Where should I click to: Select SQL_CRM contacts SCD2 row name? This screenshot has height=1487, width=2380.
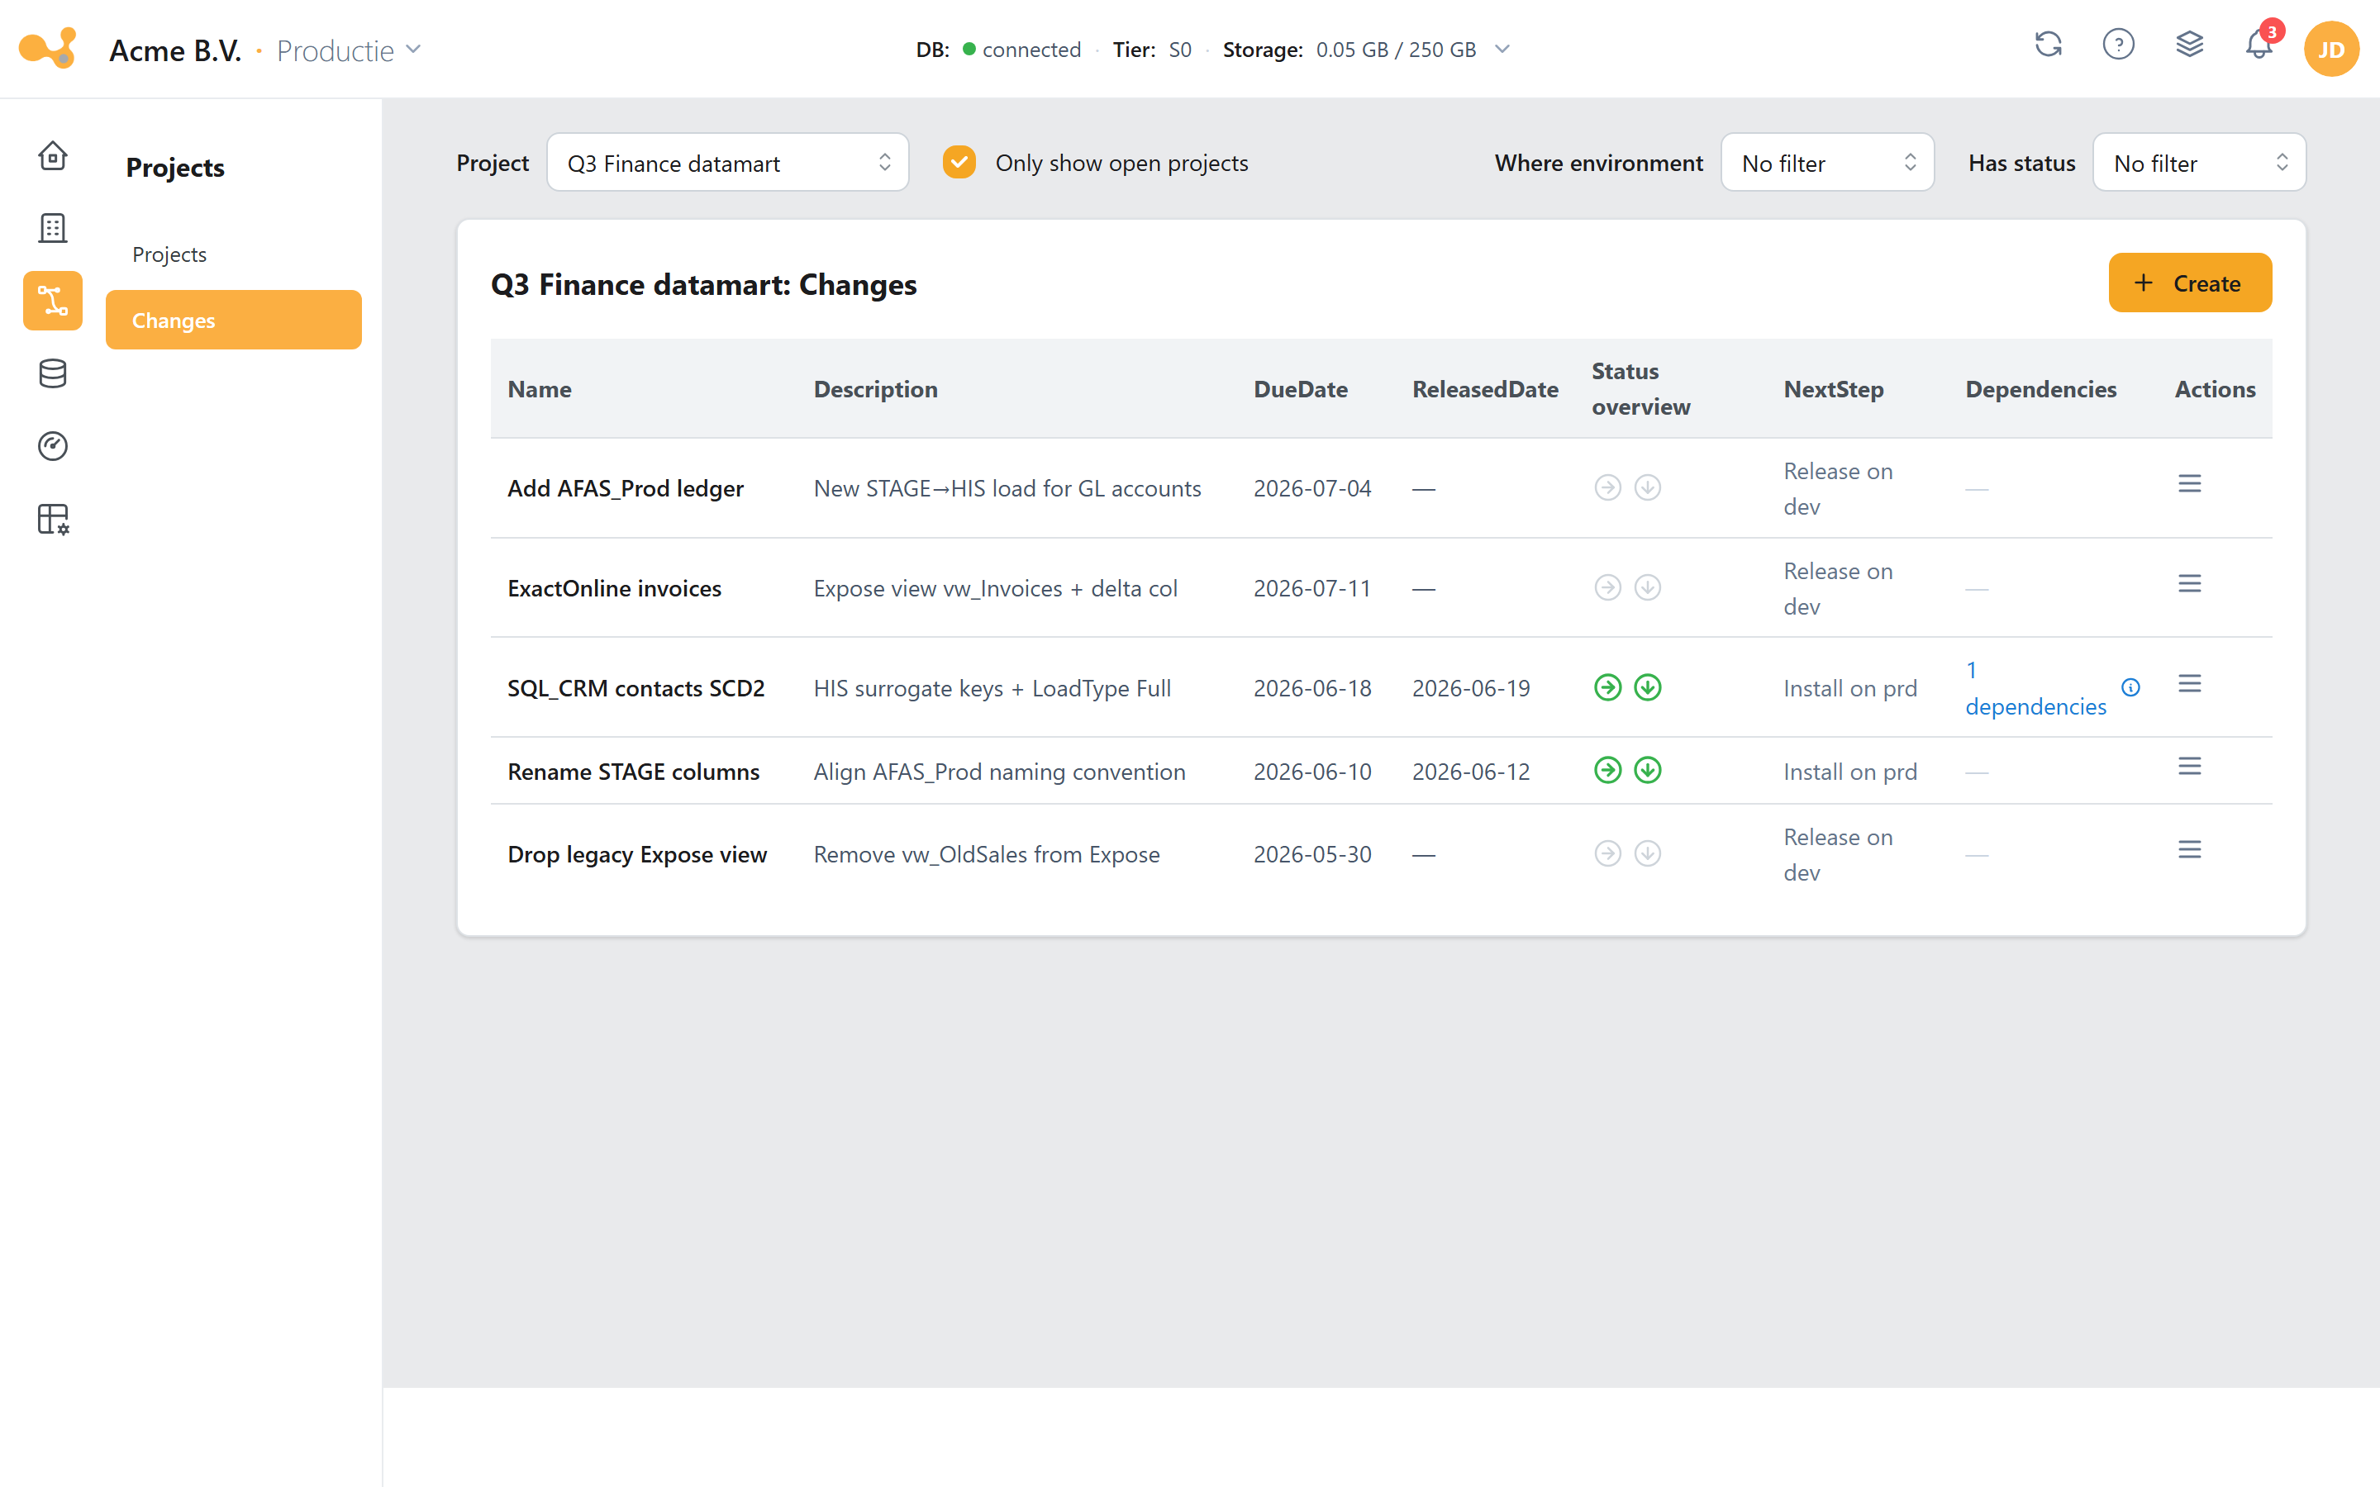pyautogui.click(x=635, y=688)
